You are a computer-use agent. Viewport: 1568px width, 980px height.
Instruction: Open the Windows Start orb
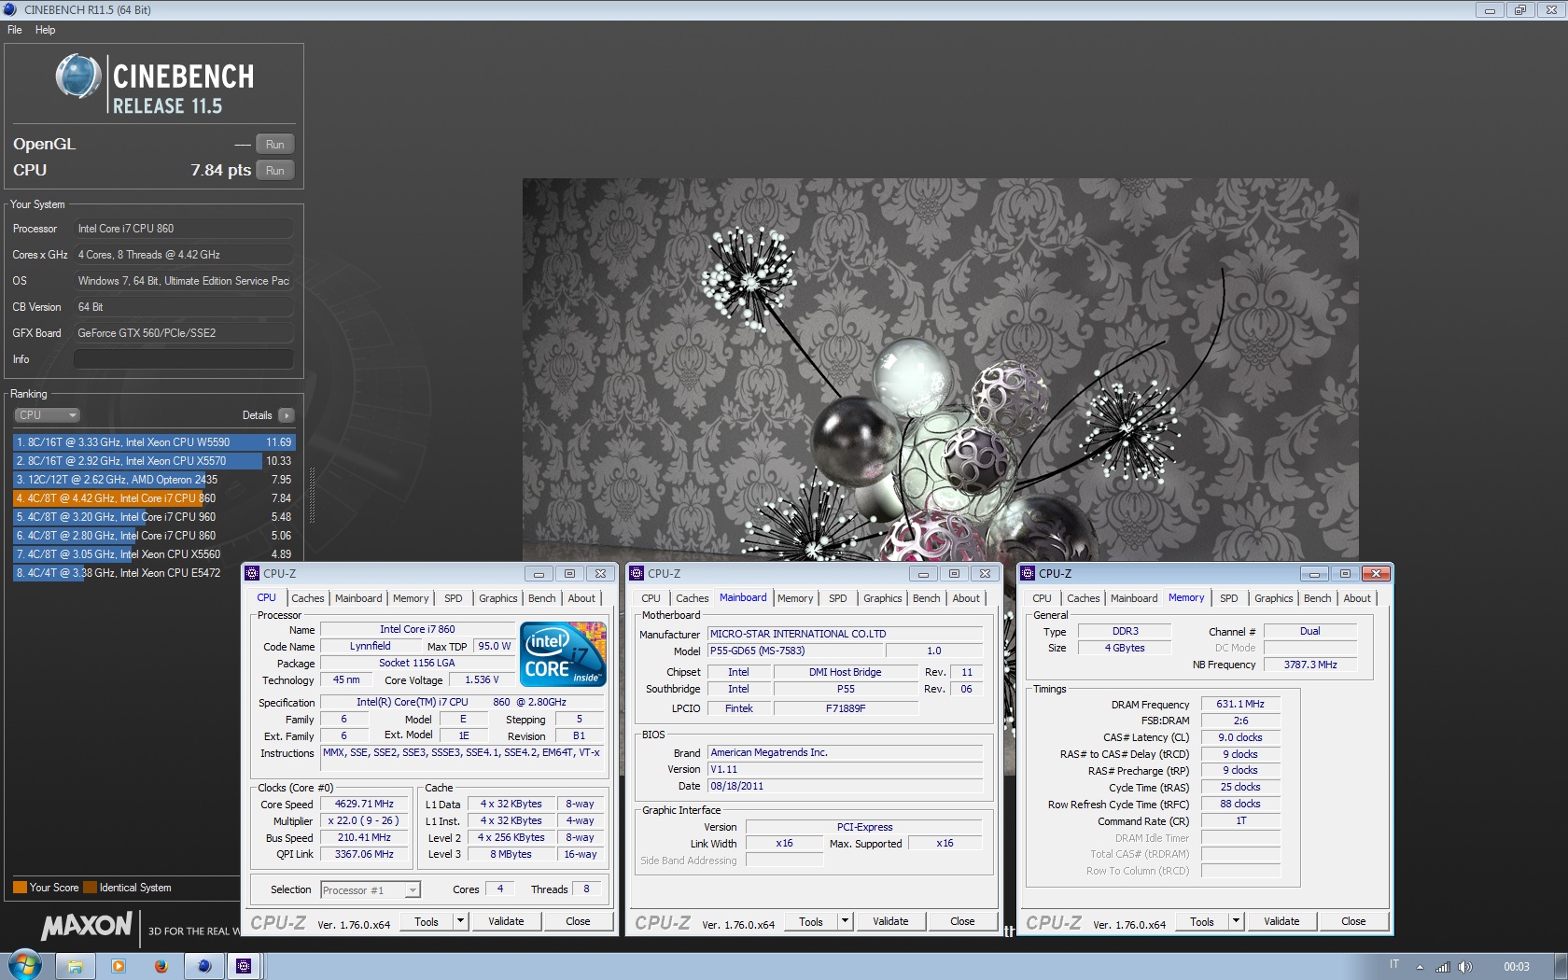point(25,965)
